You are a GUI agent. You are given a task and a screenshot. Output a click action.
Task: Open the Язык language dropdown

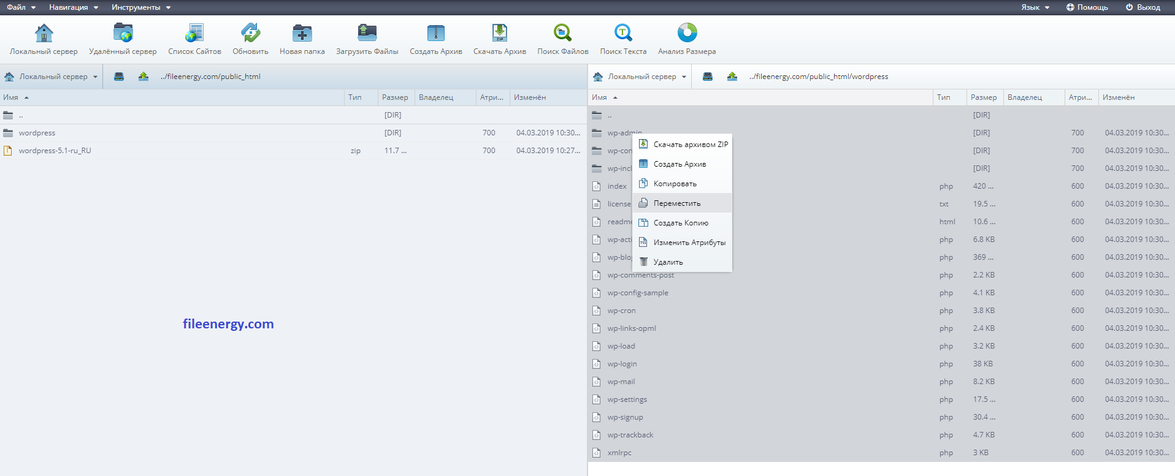pos(1035,7)
